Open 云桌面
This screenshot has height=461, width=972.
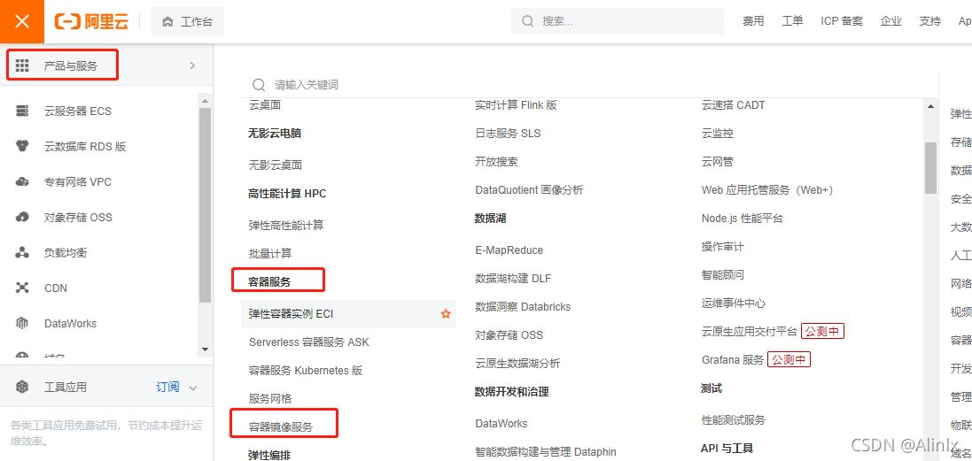(265, 105)
